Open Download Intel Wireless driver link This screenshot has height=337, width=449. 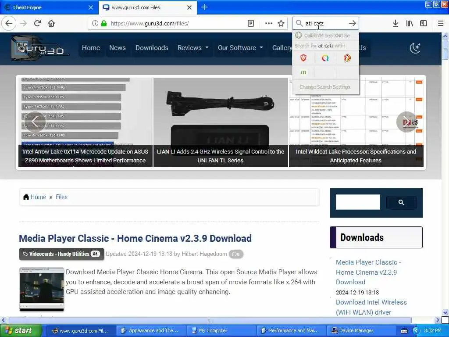[x=371, y=307]
